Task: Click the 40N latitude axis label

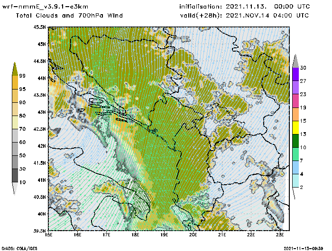Action: pyautogui.click(x=42, y=214)
